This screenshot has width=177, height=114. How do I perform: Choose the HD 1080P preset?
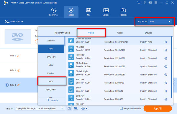[x=118, y=57]
